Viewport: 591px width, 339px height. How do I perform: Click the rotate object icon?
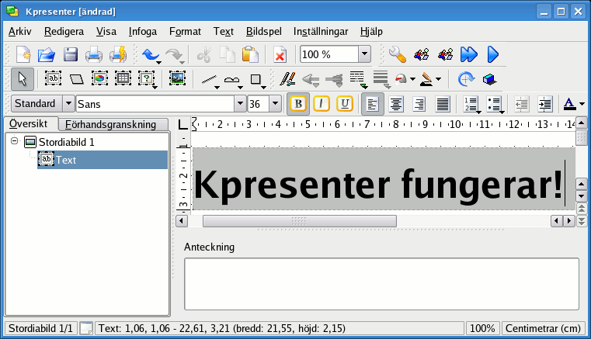[x=465, y=78]
